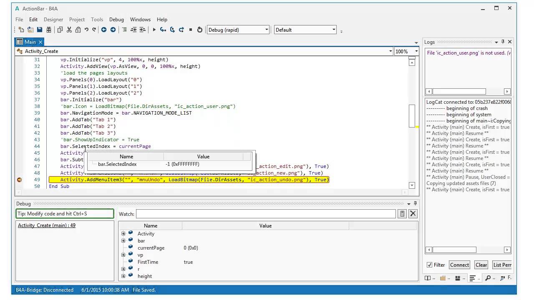Click the Block comment icon

(124, 30)
